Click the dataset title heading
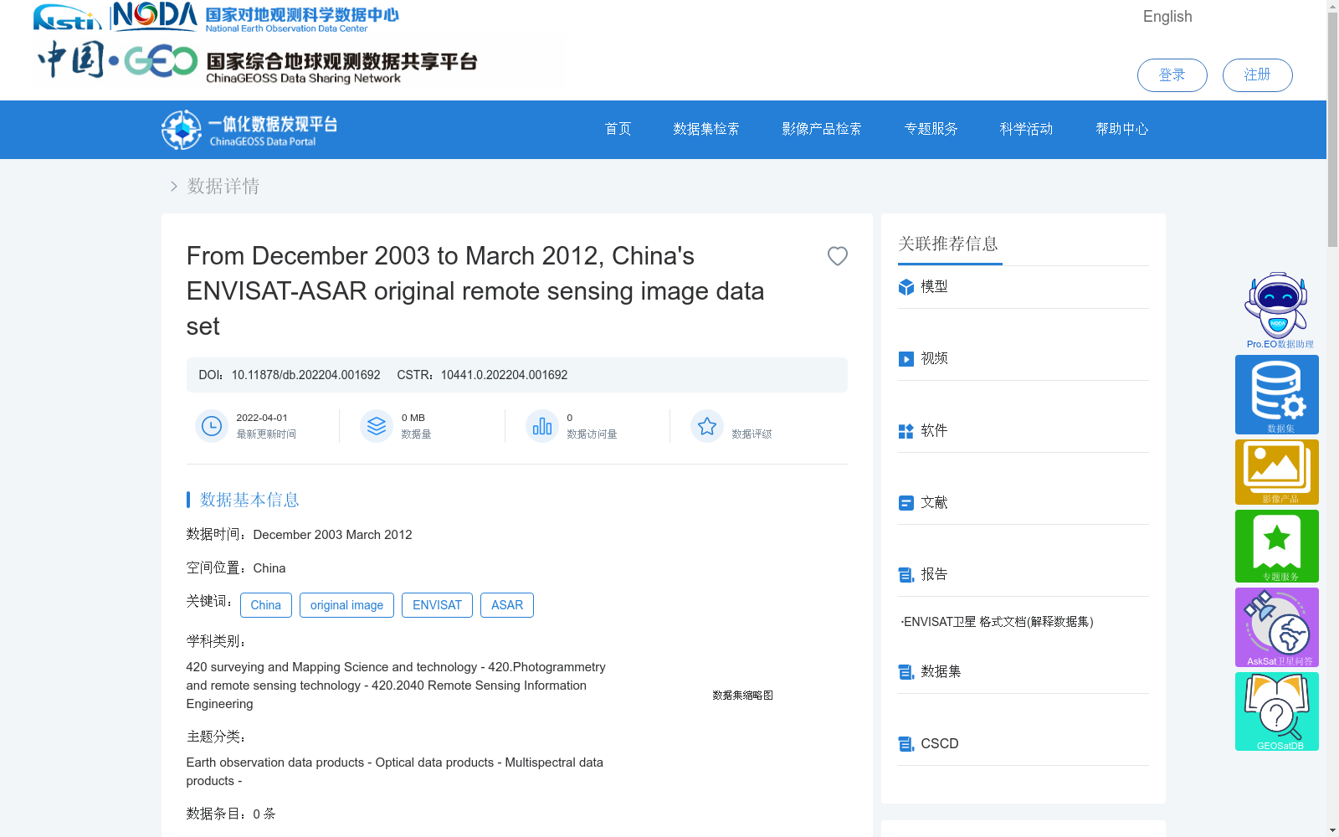1339x837 pixels. pyautogui.click(x=475, y=291)
